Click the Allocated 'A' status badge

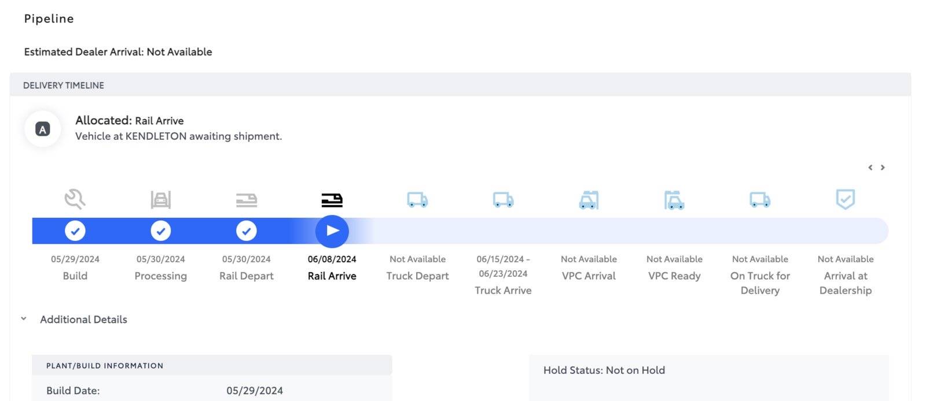click(43, 129)
